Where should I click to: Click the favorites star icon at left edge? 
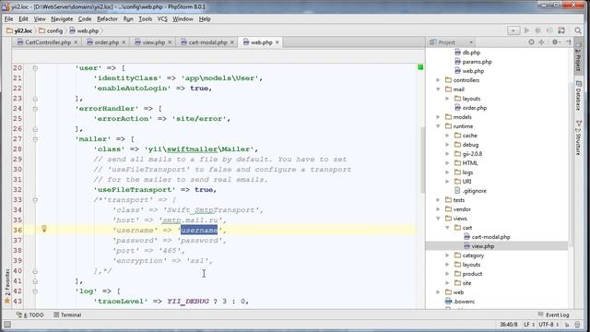coord(7,301)
